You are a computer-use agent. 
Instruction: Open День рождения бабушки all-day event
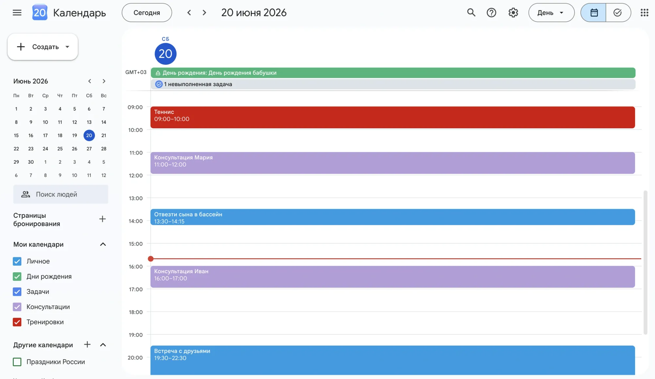[393, 73]
